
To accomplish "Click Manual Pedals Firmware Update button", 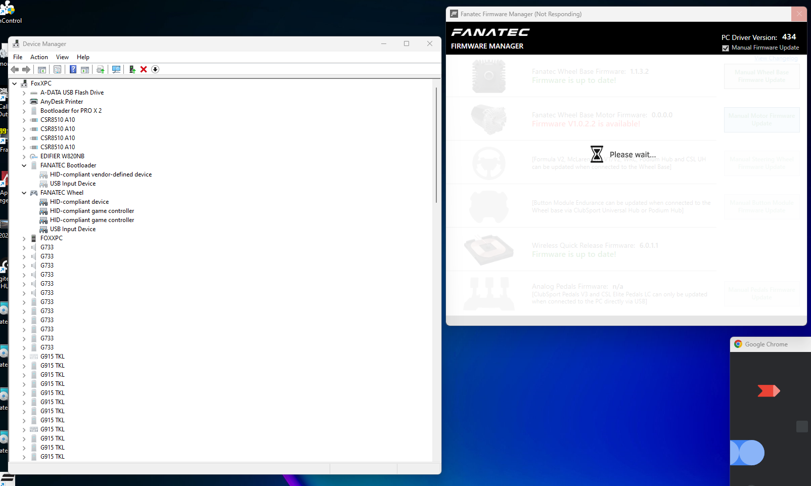I will click(761, 293).
